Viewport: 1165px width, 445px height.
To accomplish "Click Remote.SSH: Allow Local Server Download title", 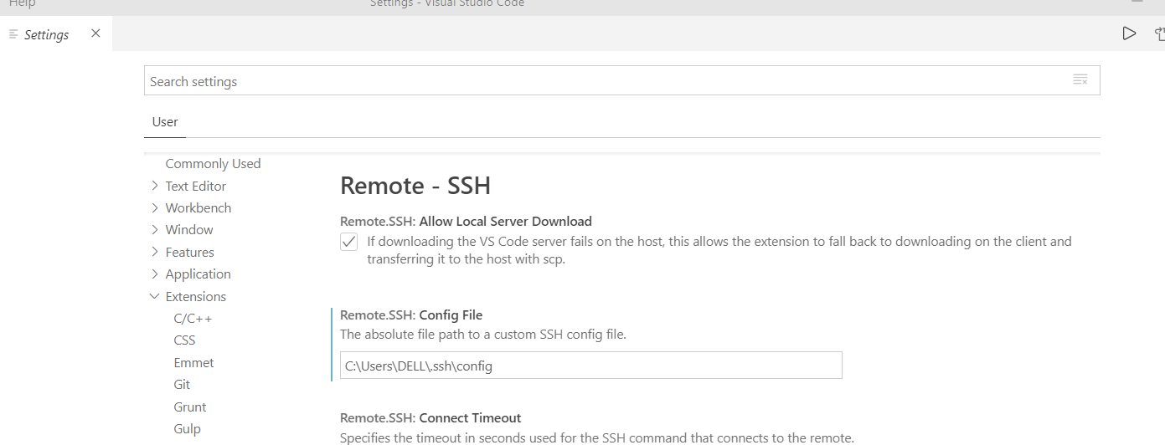I will click(x=466, y=221).
